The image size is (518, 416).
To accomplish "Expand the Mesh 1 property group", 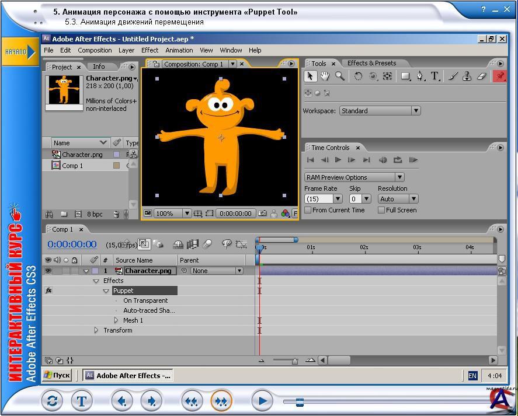I will click(116, 320).
